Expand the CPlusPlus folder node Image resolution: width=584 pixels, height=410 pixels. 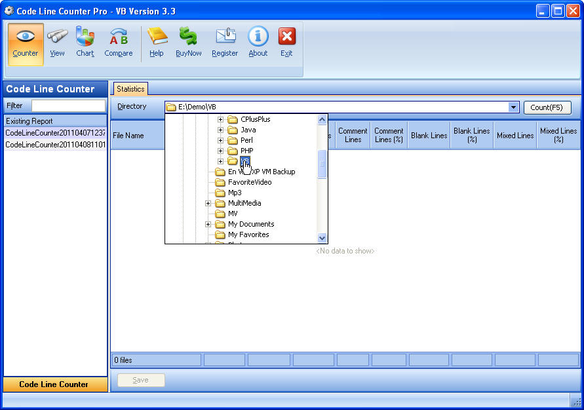[220, 119]
